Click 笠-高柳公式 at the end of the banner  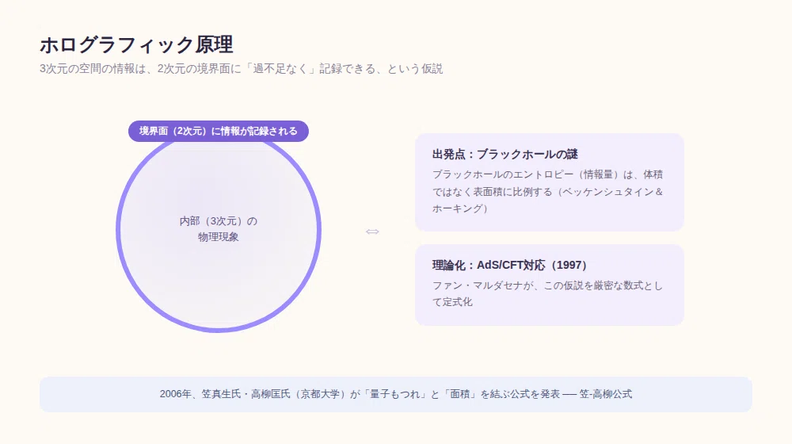(x=606, y=394)
